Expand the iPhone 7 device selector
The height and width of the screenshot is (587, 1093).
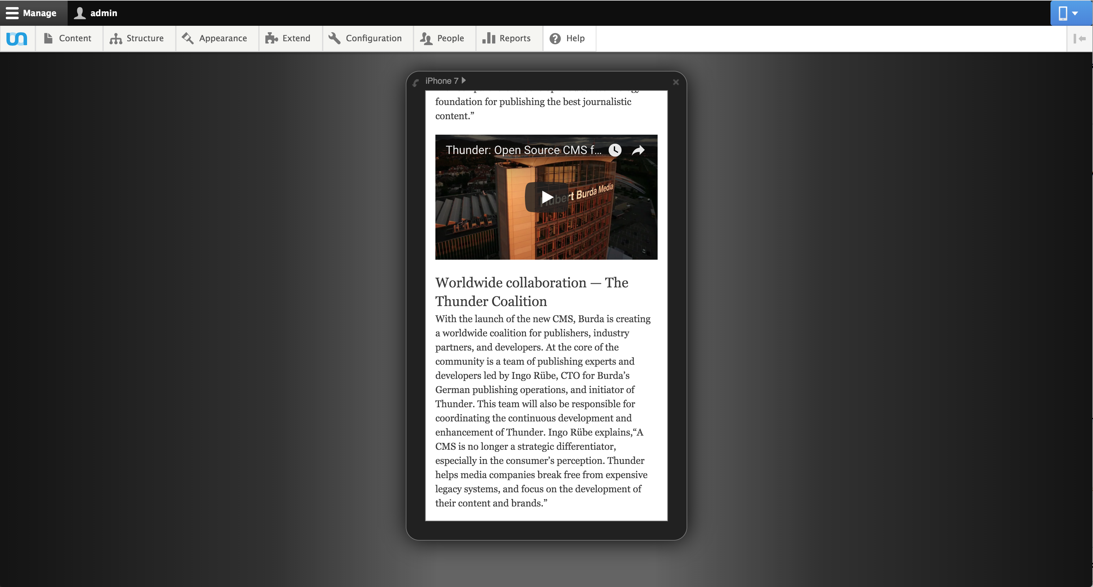(x=445, y=81)
